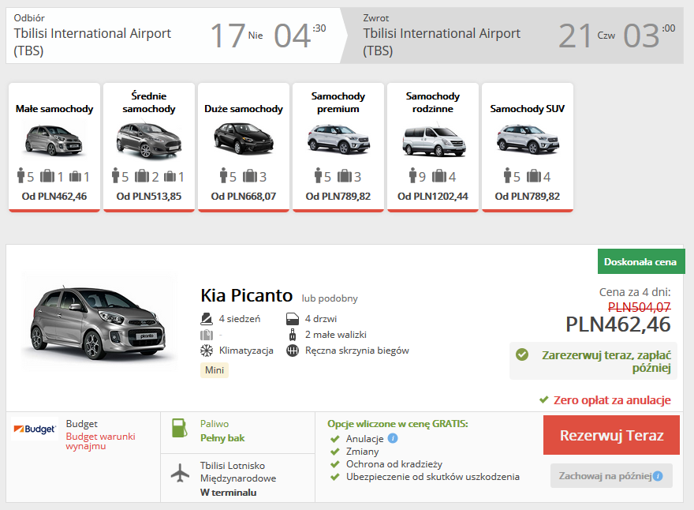Open Budget warunki wynajmu link
694x510 pixels.
[100, 441]
